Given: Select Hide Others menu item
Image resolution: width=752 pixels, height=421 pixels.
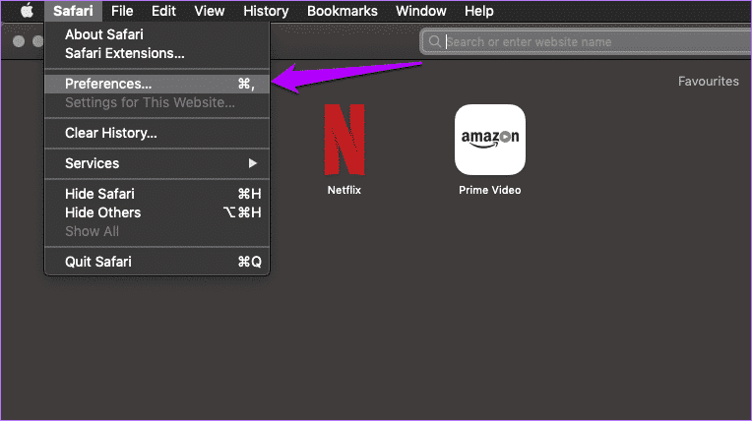Looking at the screenshot, I should (x=102, y=212).
